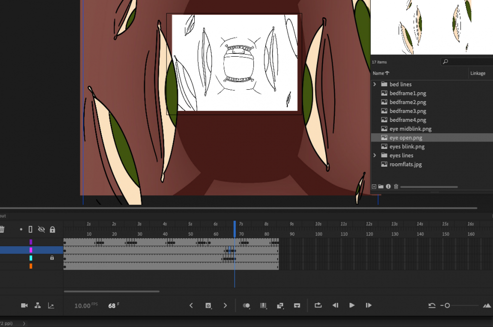This screenshot has height=327, width=493.
Task: Select bedframe3.png in the Library
Action: 408,111
